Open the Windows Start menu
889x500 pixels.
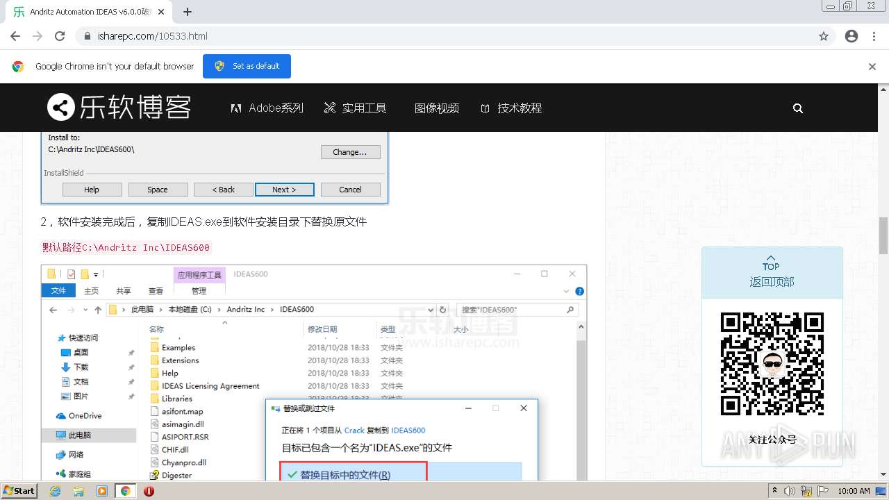pyautogui.click(x=19, y=490)
